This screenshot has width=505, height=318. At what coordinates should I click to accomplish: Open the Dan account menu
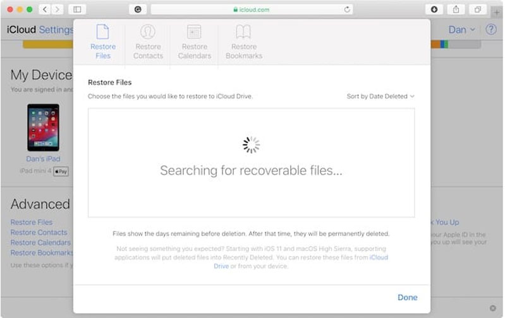tap(461, 30)
